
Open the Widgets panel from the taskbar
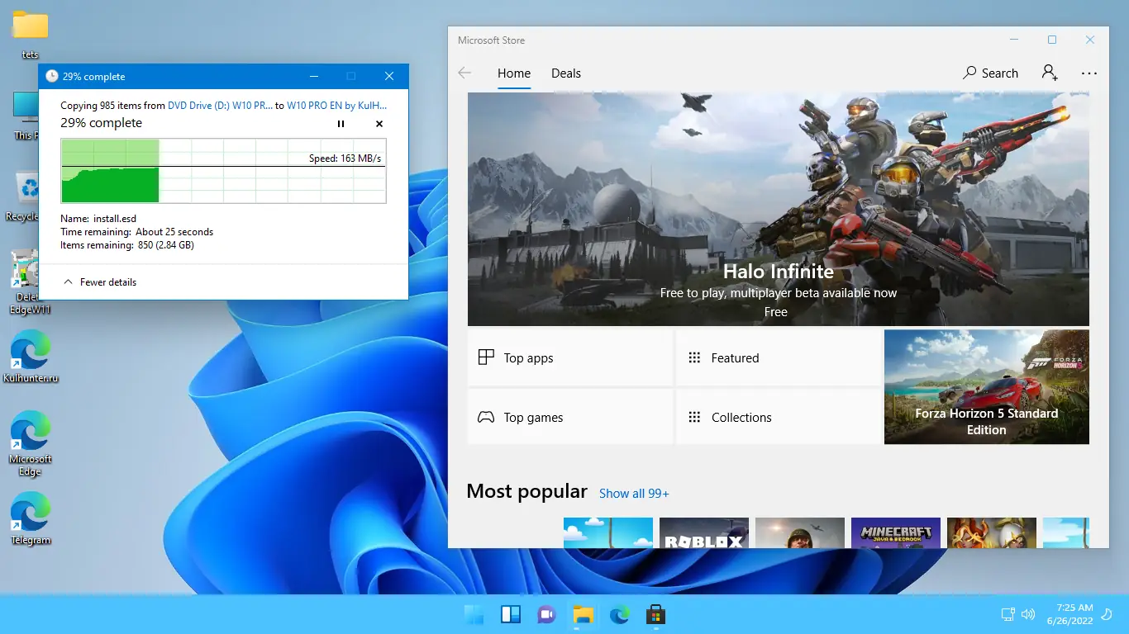tap(511, 615)
